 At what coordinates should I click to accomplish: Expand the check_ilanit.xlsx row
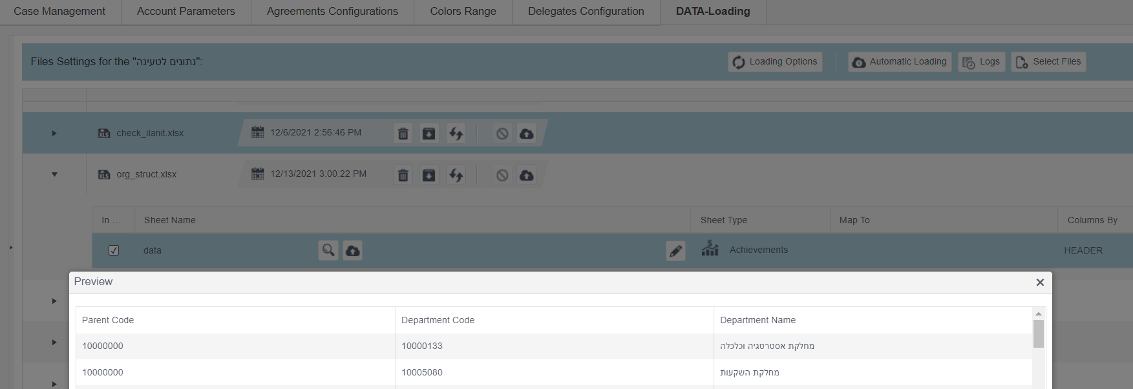pyautogui.click(x=54, y=134)
